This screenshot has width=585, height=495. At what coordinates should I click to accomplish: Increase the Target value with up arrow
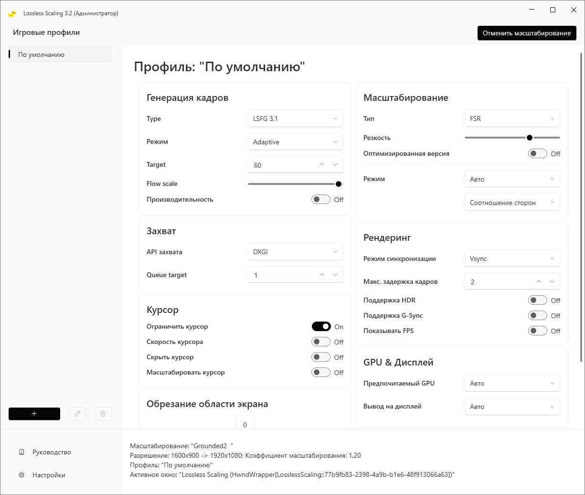[x=322, y=164]
